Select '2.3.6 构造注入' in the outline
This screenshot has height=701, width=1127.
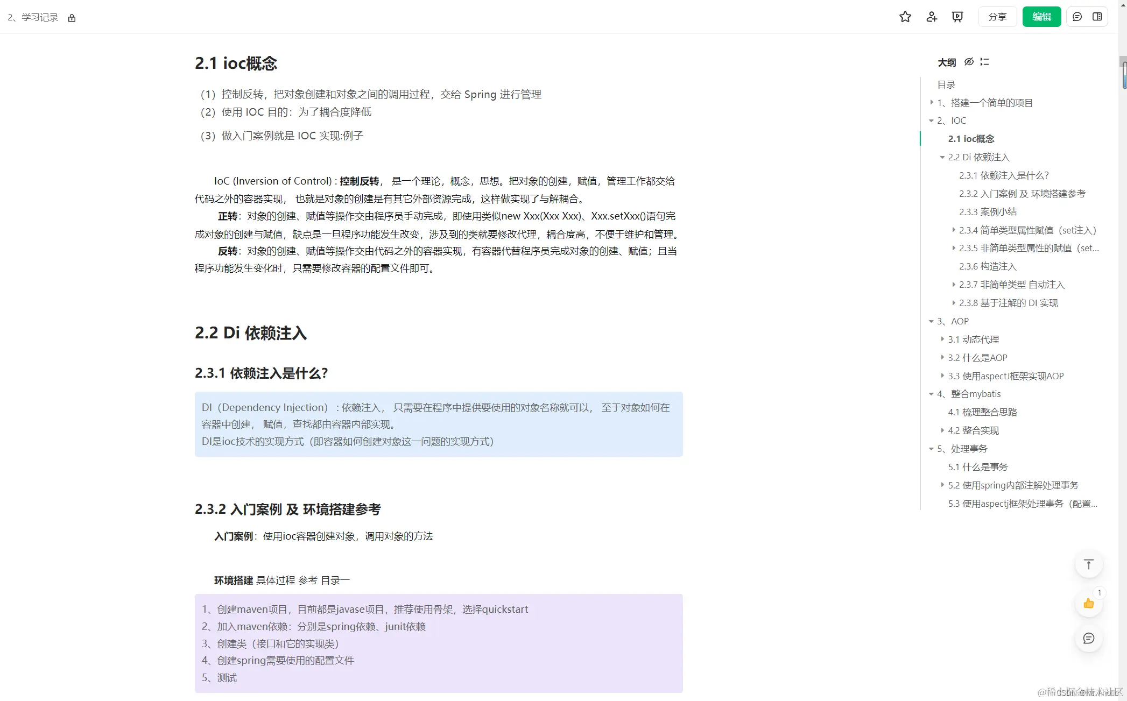(987, 266)
